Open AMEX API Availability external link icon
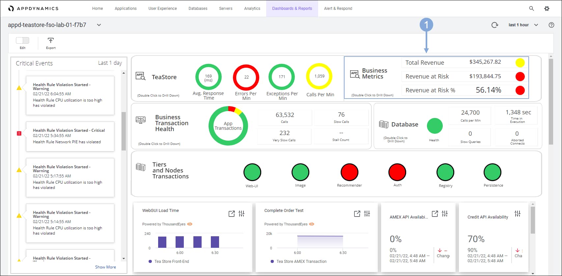 tap(435, 214)
